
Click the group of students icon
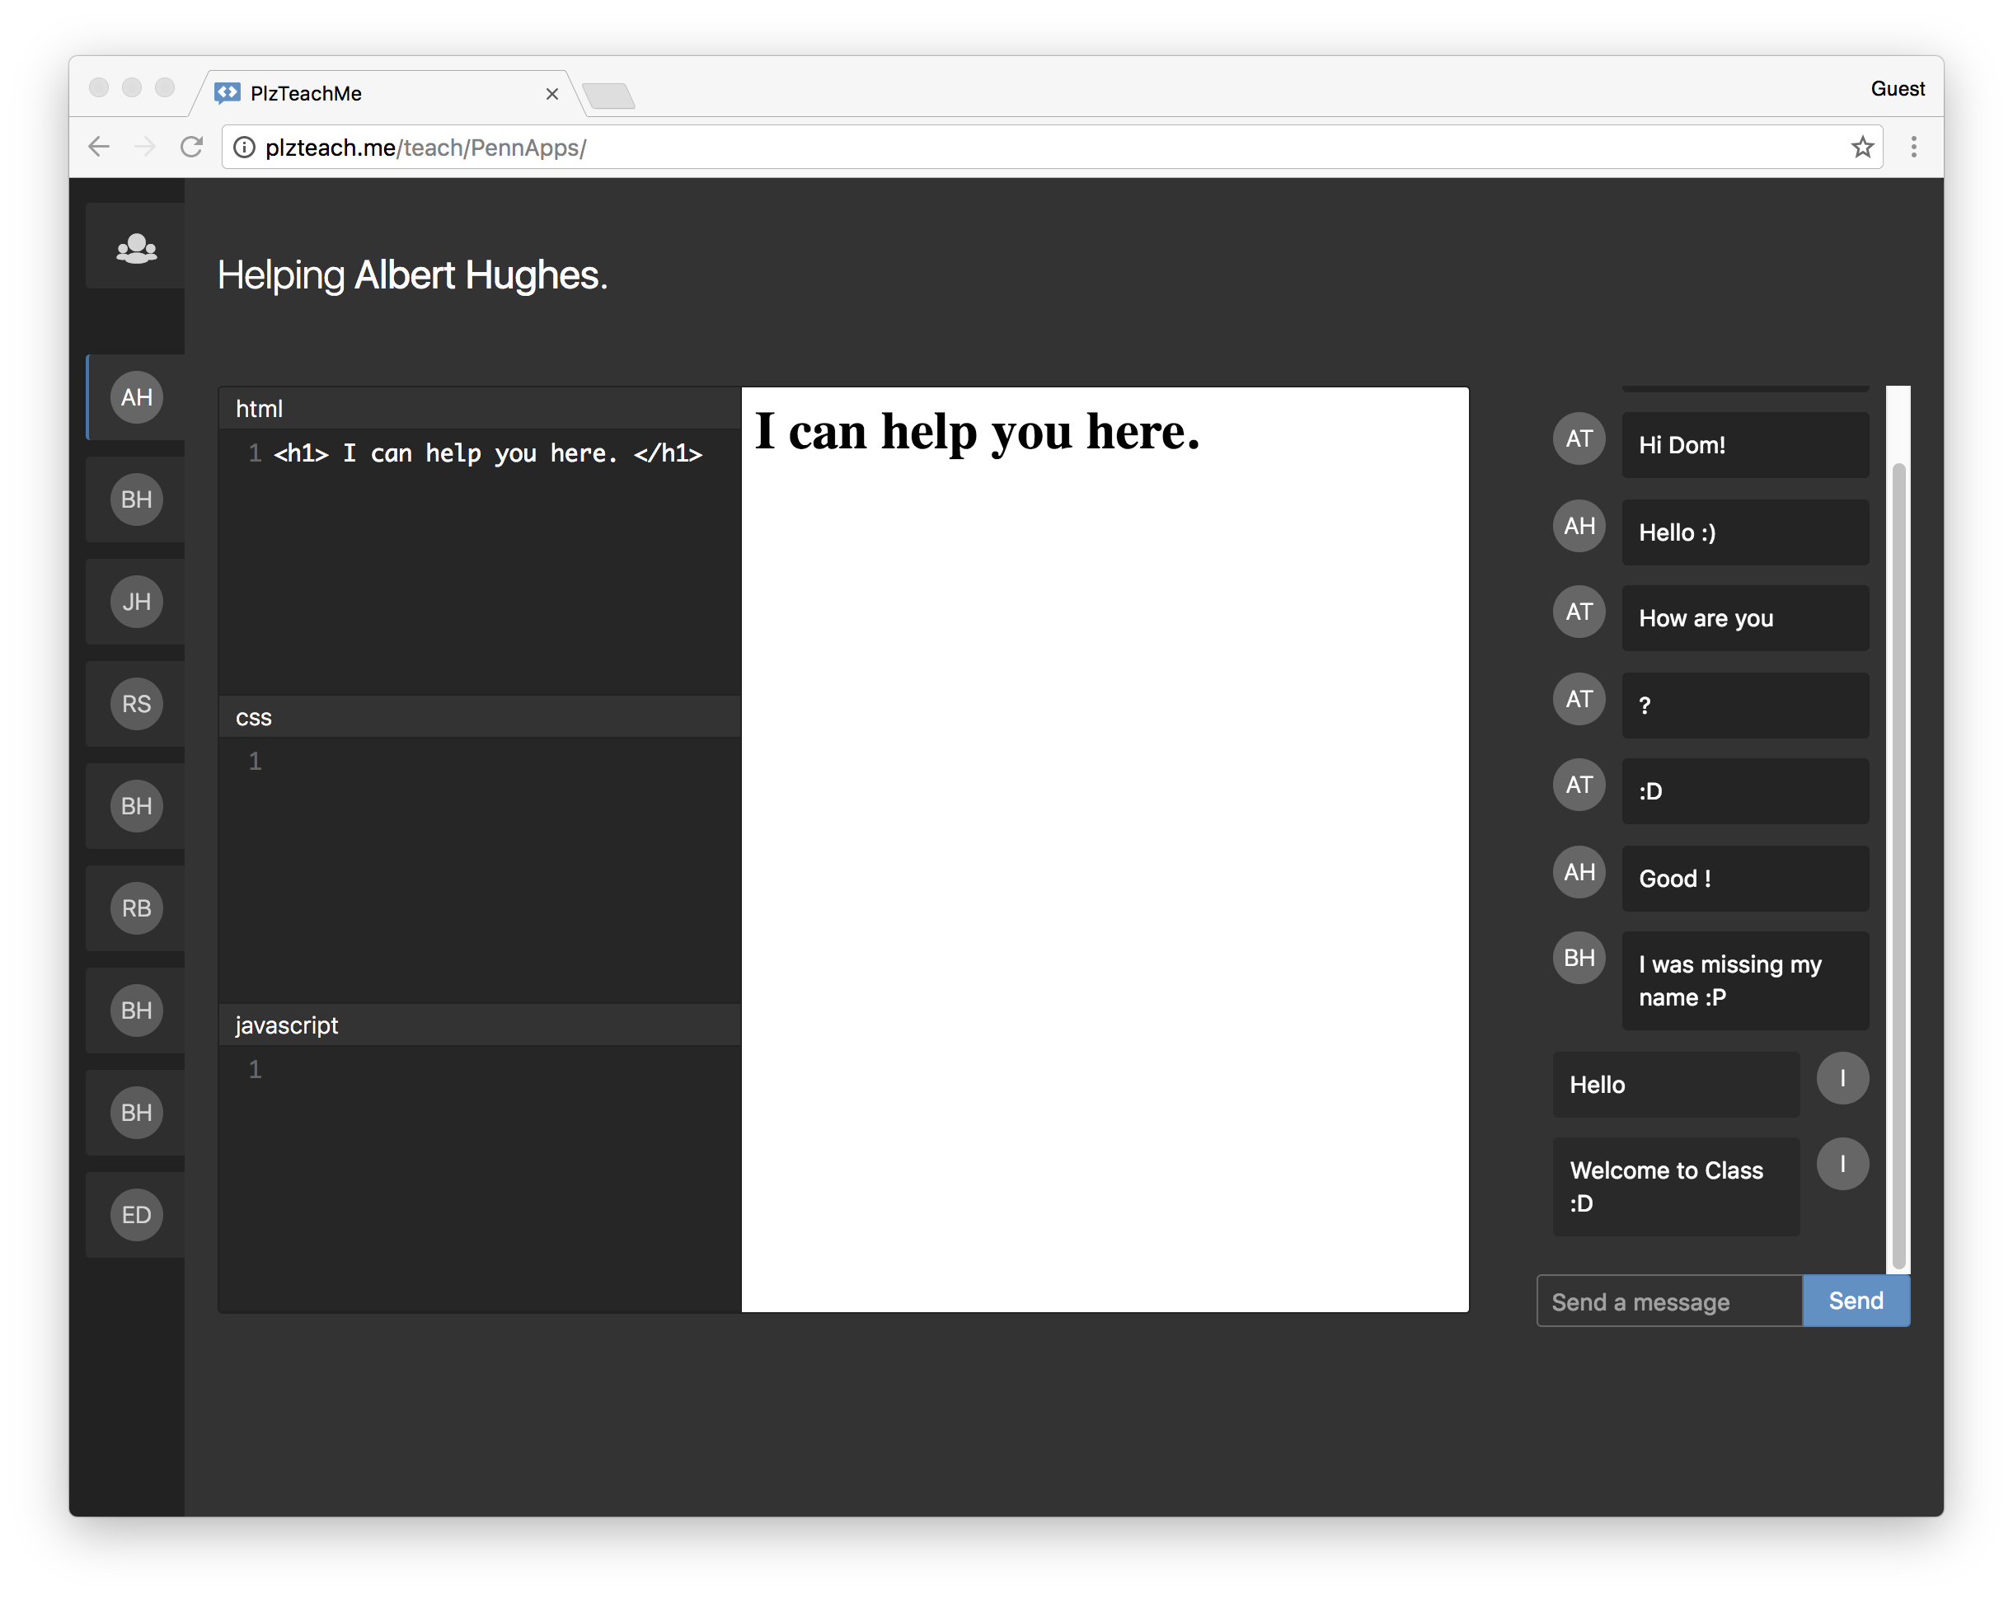pyautogui.click(x=136, y=247)
